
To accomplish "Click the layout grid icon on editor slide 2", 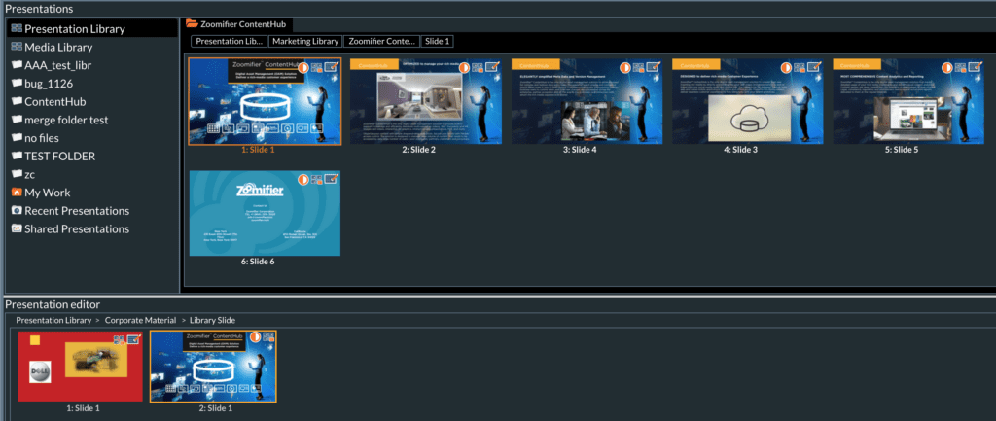I will (x=267, y=339).
